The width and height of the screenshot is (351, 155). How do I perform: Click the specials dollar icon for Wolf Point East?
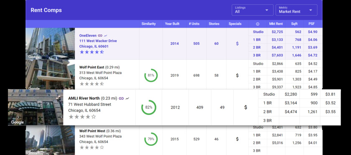[237, 75]
